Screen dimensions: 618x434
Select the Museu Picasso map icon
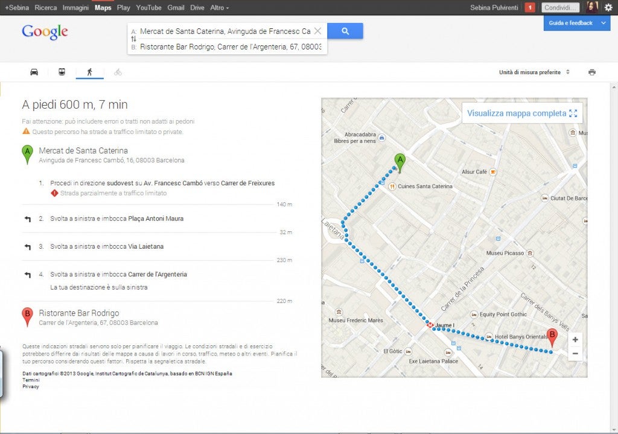tap(530, 253)
